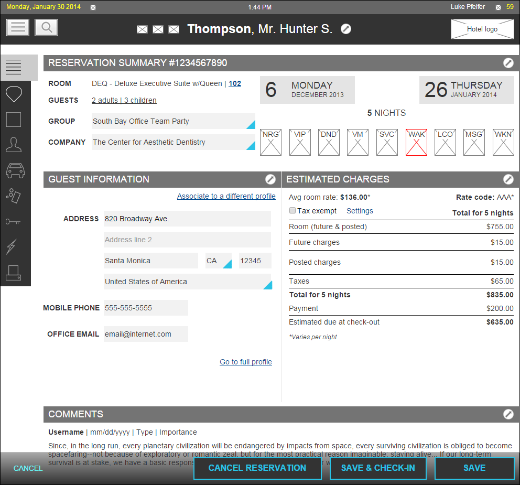Image resolution: width=520 pixels, height=485 pixels.
Task: Toggle the WAK status flag
Action: (416, 143)
